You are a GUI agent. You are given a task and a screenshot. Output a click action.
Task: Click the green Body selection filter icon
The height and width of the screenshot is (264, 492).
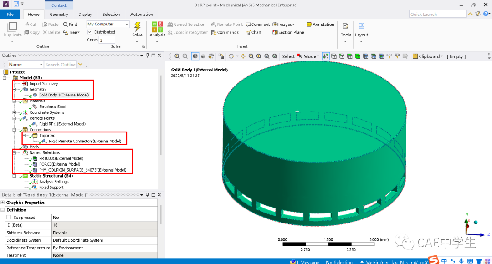pyautogui.click(x=358, y=56)
